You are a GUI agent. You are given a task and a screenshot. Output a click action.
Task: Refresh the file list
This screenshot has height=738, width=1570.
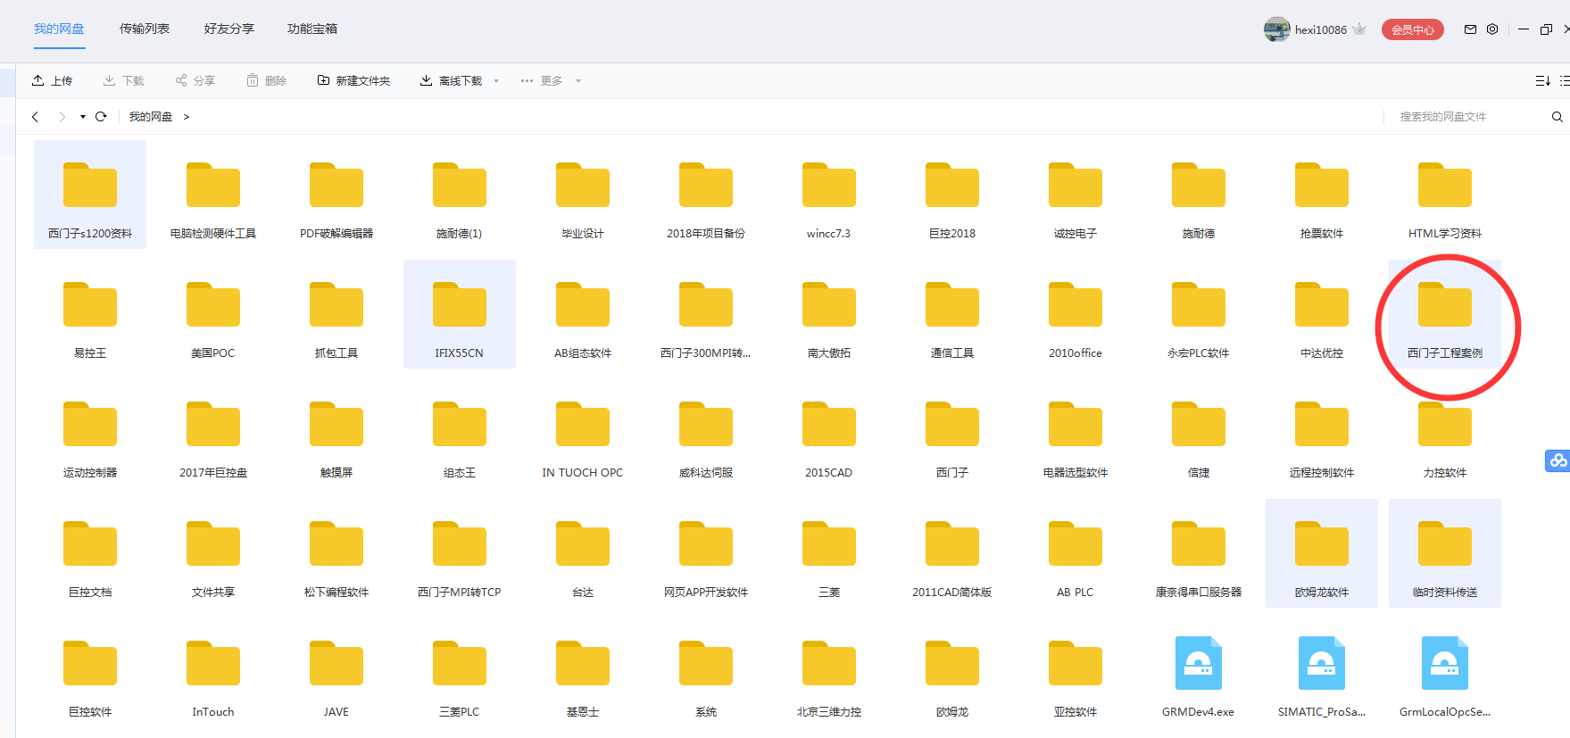pos(101,117)
